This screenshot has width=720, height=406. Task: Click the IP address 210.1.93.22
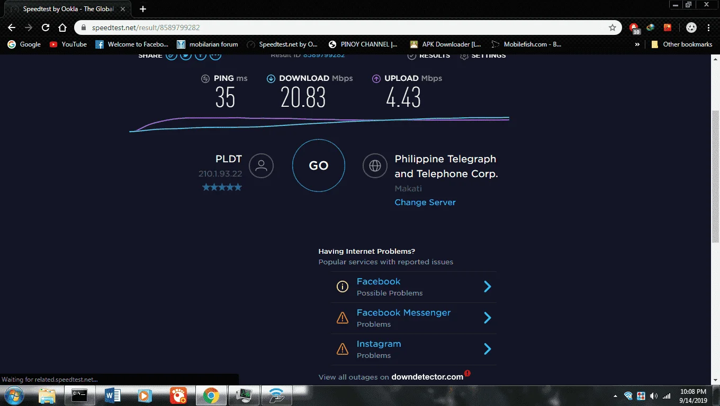click(220, 174)
